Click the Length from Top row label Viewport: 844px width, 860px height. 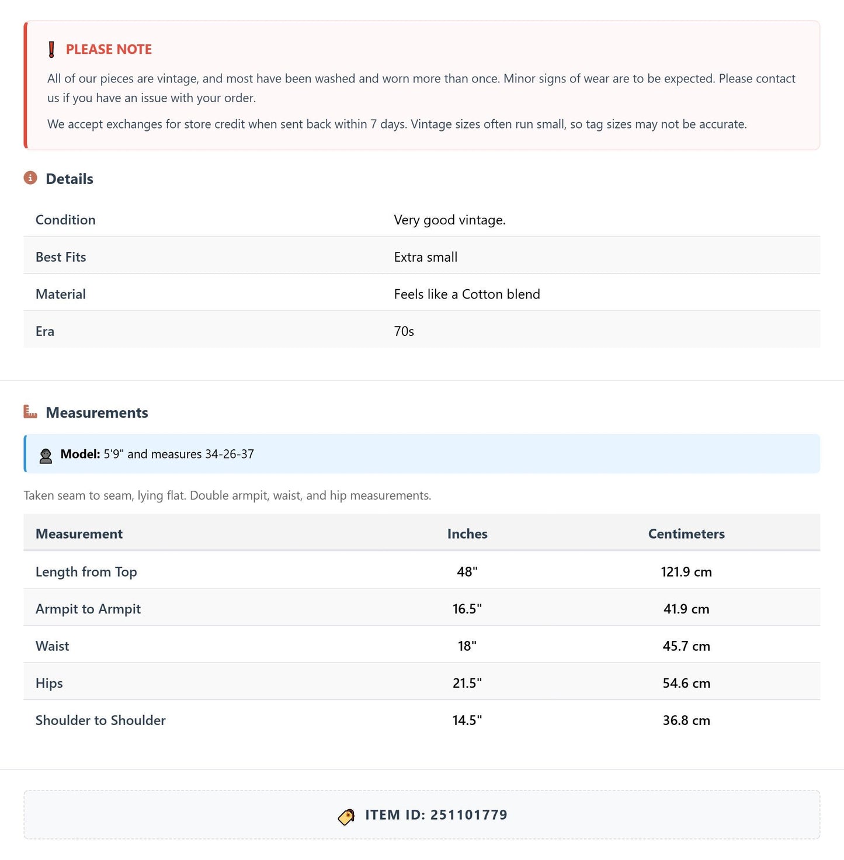pyautogui.click(x=86, y=572)
